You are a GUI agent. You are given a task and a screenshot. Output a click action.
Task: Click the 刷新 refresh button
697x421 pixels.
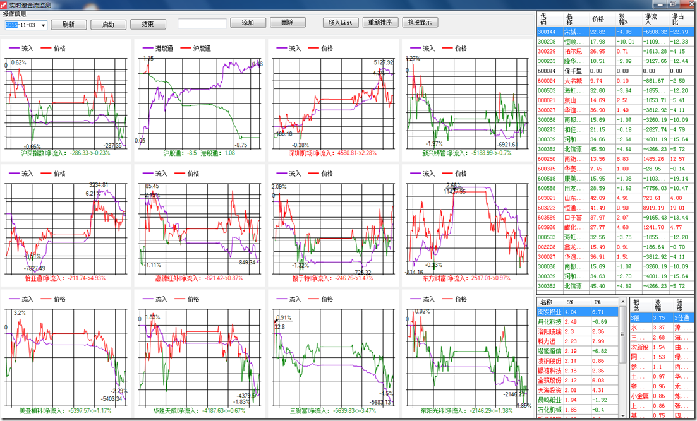coord(68,25)
